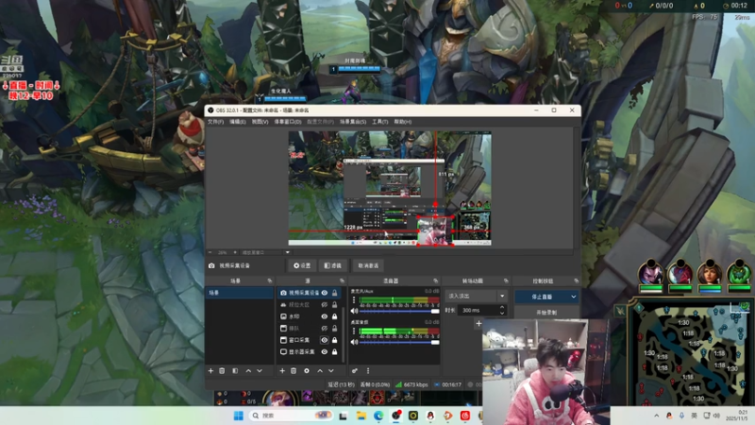755x425 pixels.
Task: Hide the 窗口采集 source with its eye icon
Action: (x=325, y=340)
